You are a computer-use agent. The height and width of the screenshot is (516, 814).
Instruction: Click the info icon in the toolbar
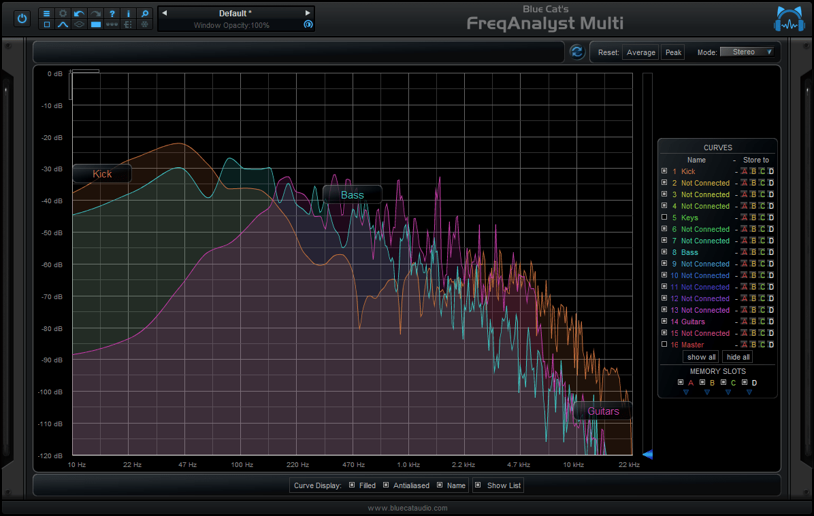tap(128, 13)
